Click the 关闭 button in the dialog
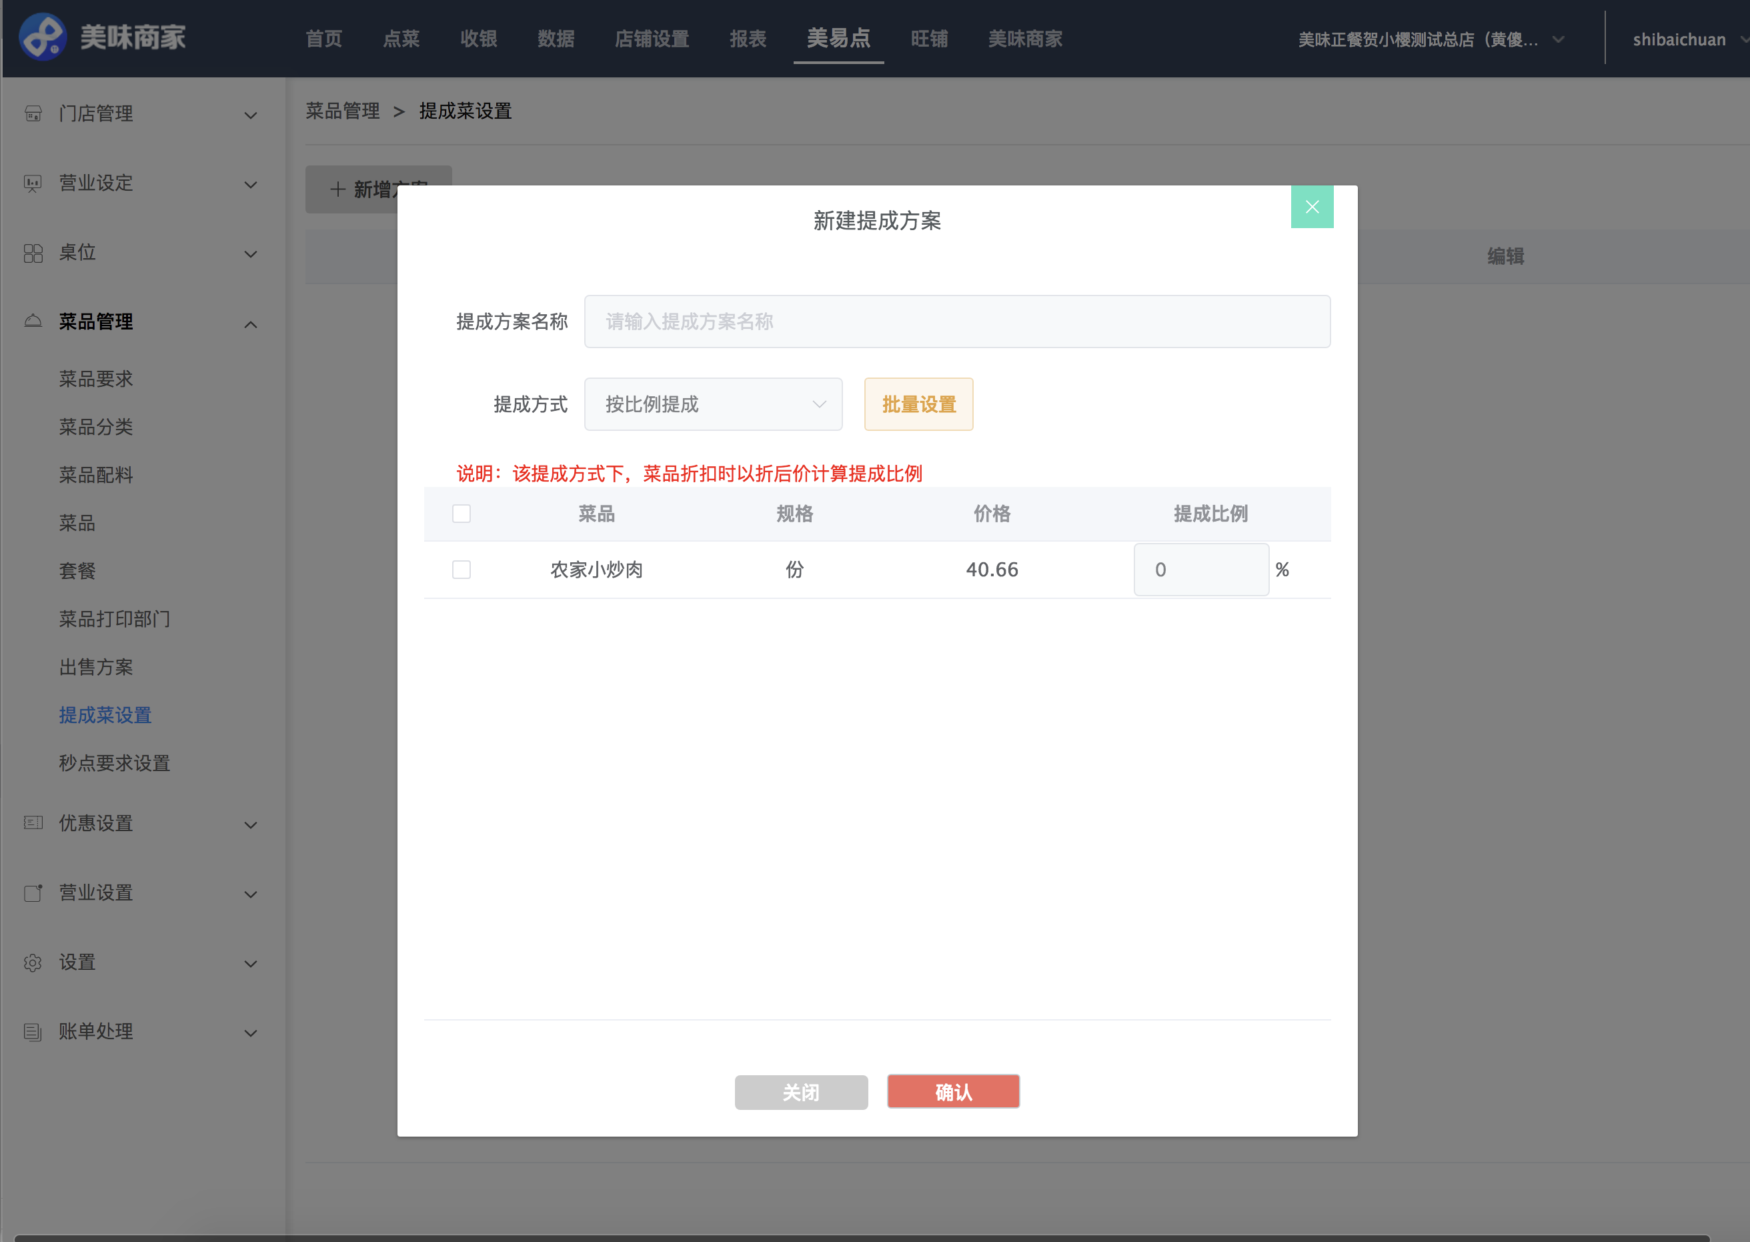 pyautogui.click(x=800, y=1092)
